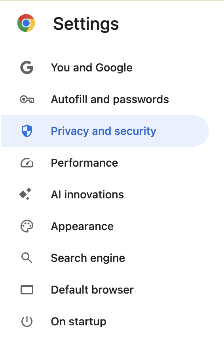Click the power icon for On startup
Viewport: 224px width, 342px height.
27,321
